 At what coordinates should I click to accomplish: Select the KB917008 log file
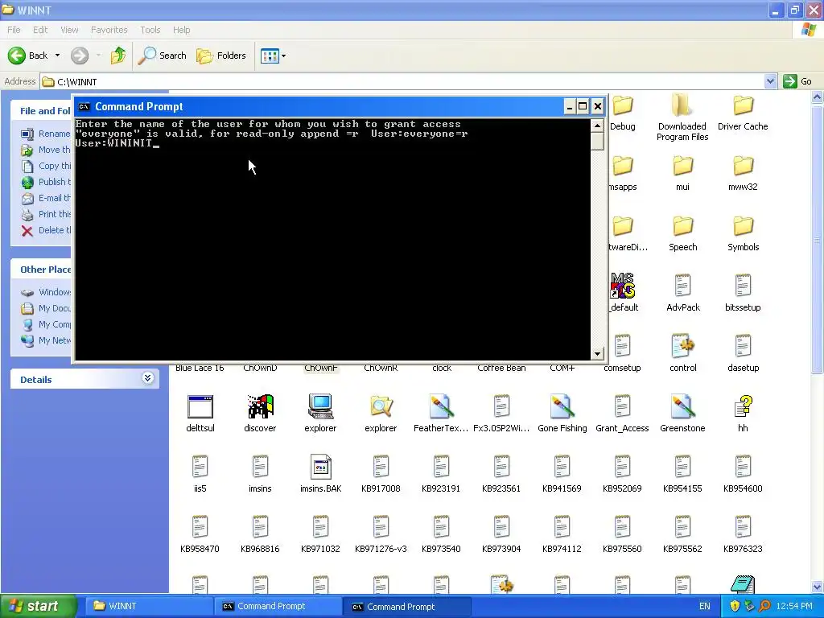click(381, 467)
